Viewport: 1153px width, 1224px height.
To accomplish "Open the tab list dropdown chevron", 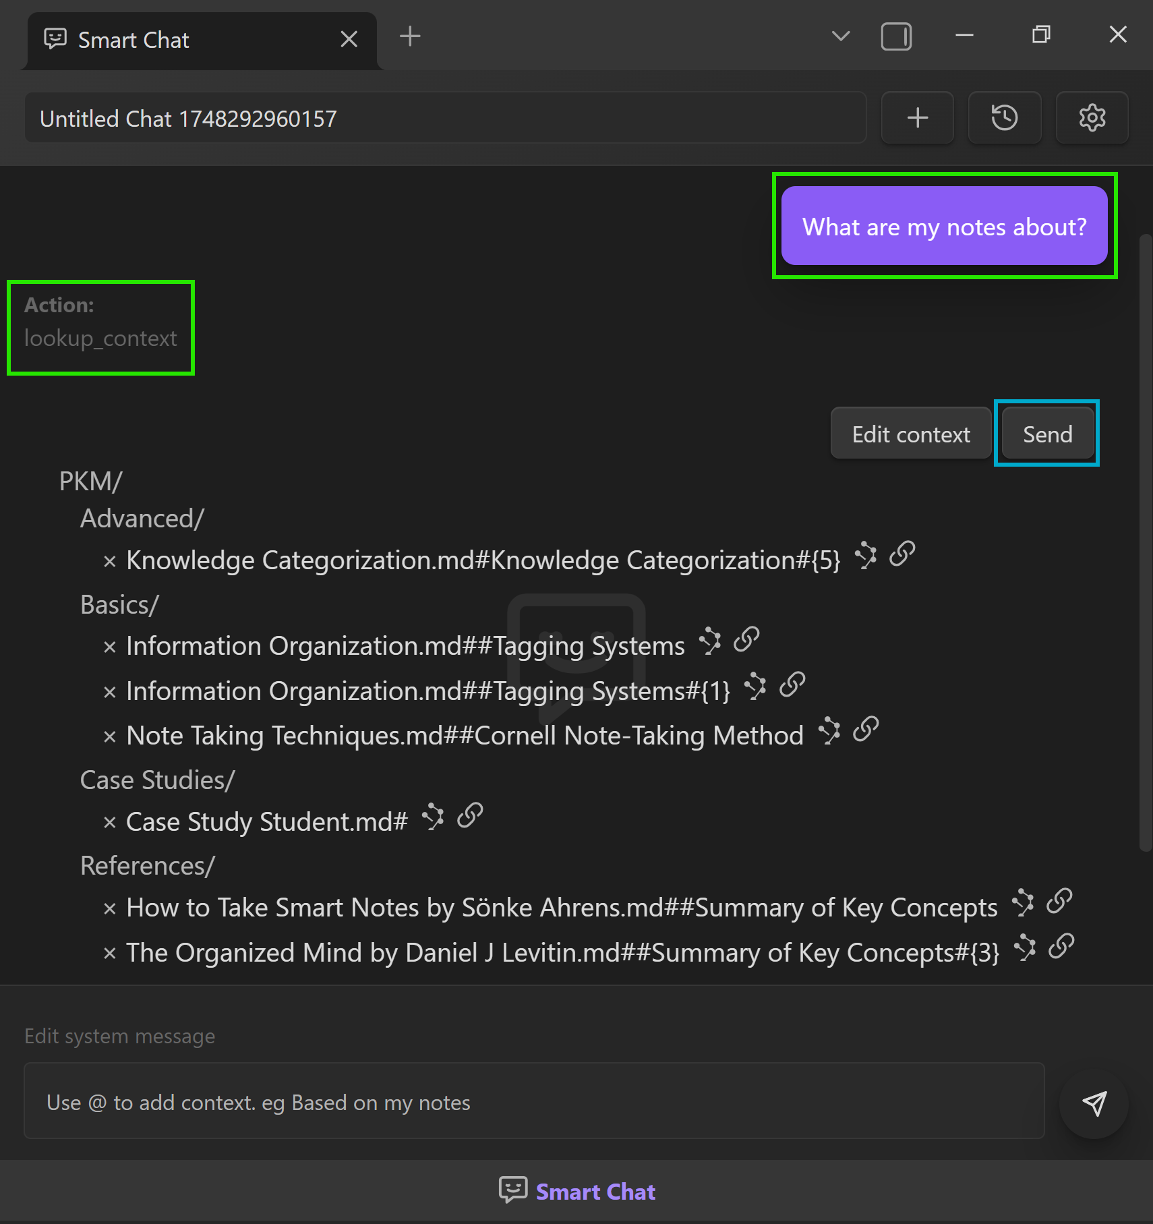I will point(840,36).
